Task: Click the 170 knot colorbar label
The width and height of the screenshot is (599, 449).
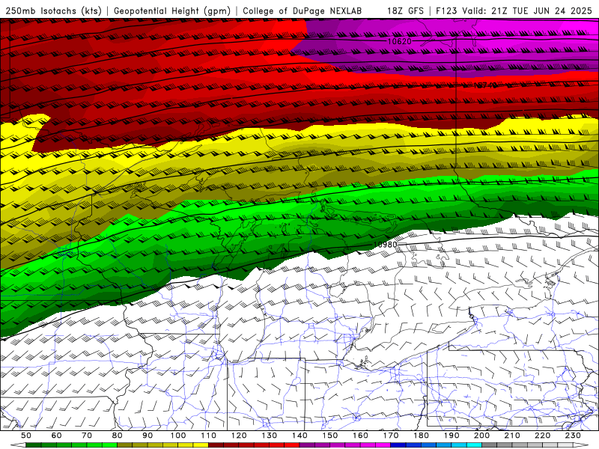Action: 391,436
